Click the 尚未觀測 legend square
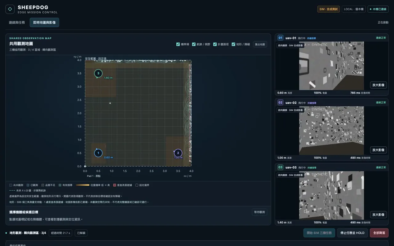 point(11,185)
